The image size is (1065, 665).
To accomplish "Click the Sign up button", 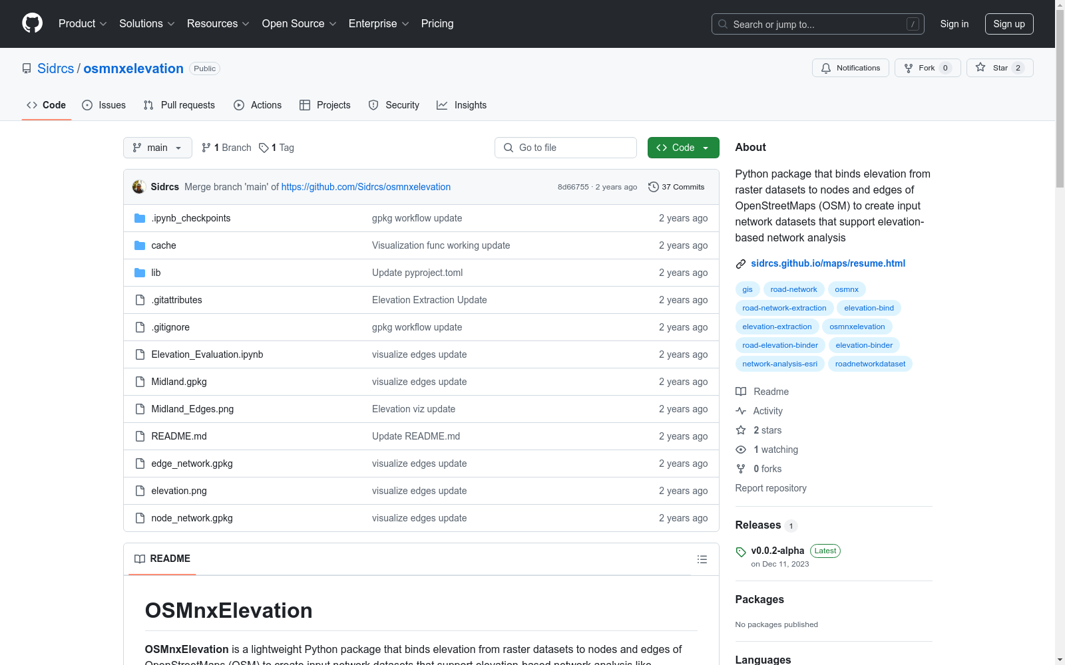I will pyautogui.click(x=1009, y=24).
